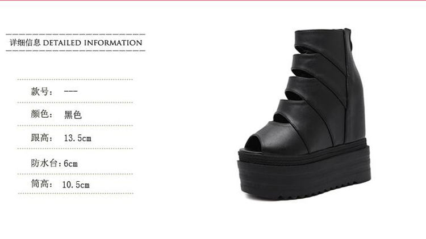Click the DETAILED INFORMATION heading

(93, 43)
